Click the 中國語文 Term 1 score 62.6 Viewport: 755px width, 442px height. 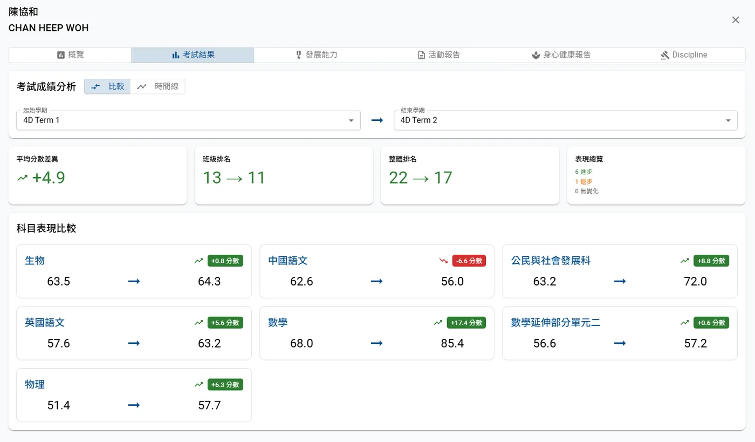click(x=301, y=282)
